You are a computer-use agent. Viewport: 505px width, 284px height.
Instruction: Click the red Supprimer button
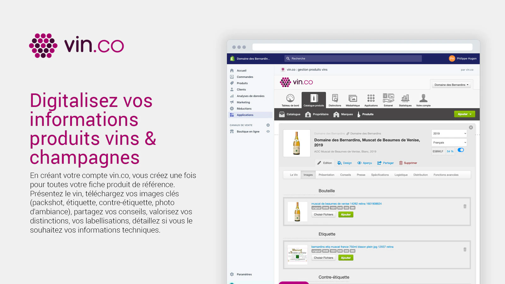(x=408, y=163)
